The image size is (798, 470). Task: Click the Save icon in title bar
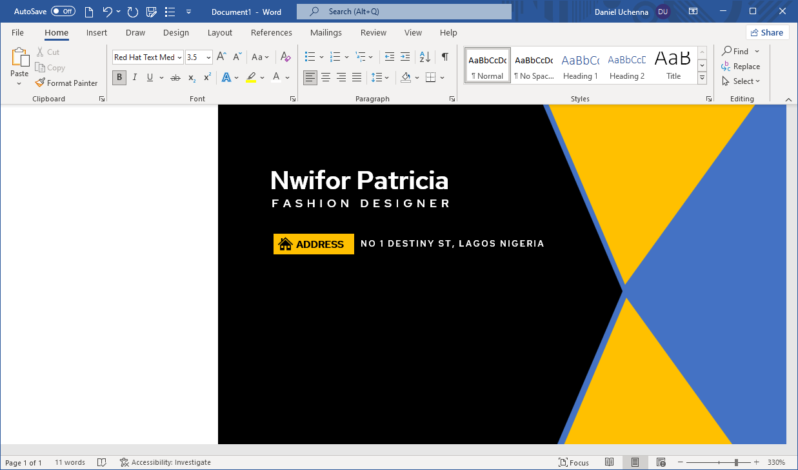[x=152, y=12]
